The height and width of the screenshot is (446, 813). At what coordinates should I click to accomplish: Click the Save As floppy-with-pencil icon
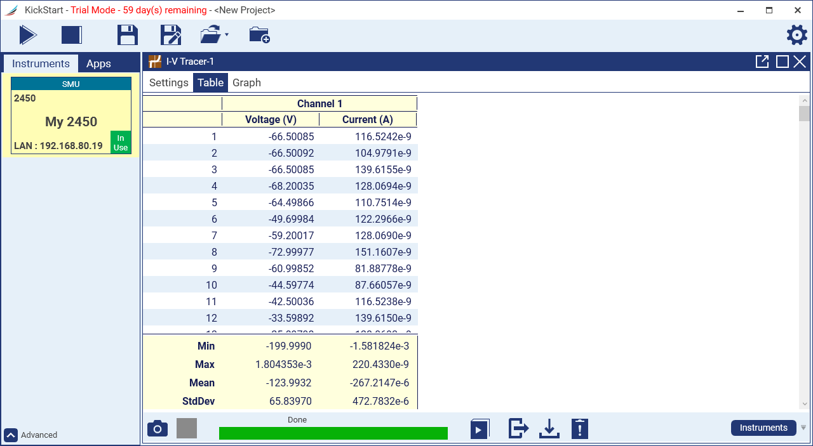click(171, 35)
